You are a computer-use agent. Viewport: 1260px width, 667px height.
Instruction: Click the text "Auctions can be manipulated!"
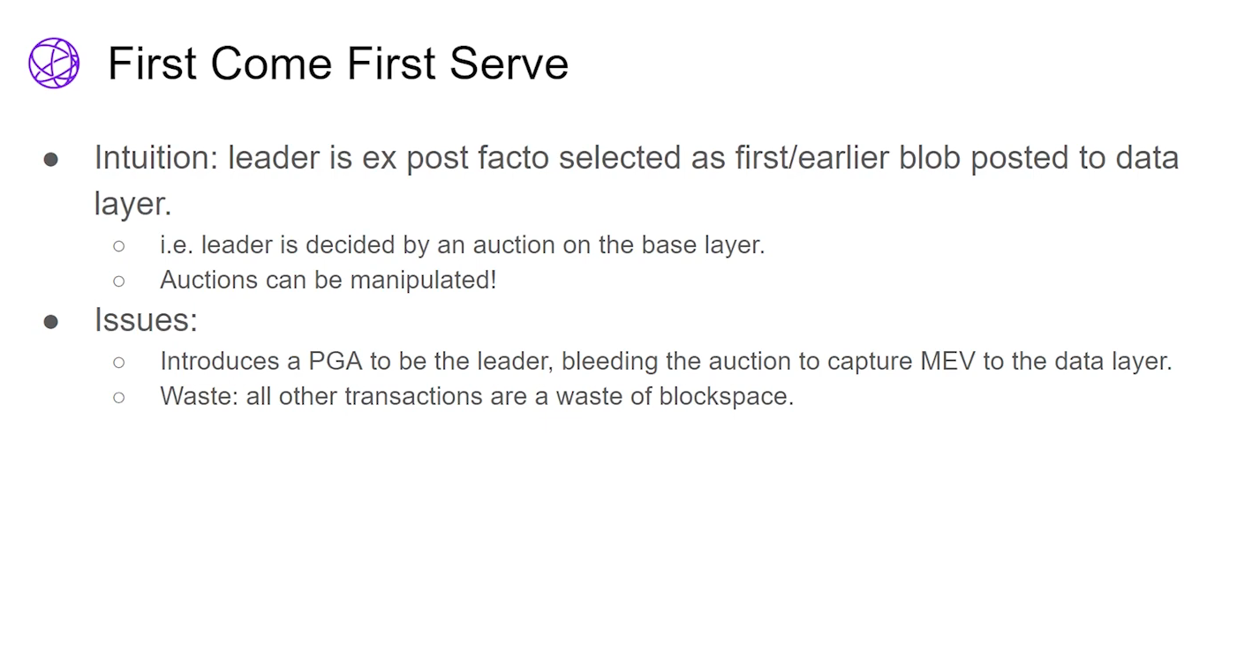328,280
